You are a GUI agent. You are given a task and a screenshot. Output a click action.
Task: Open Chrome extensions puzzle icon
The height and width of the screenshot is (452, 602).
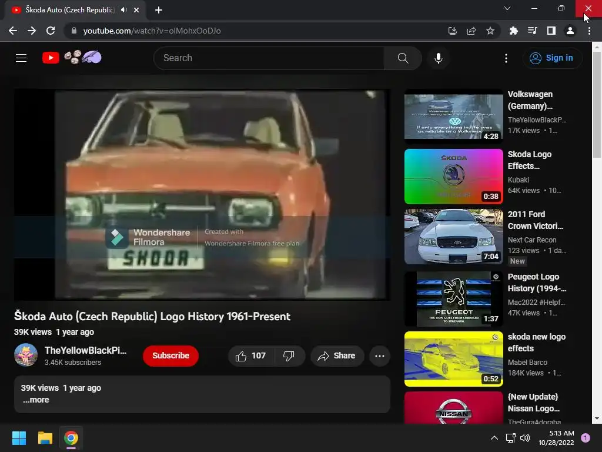pyautogui.click(x=513, y=31)
